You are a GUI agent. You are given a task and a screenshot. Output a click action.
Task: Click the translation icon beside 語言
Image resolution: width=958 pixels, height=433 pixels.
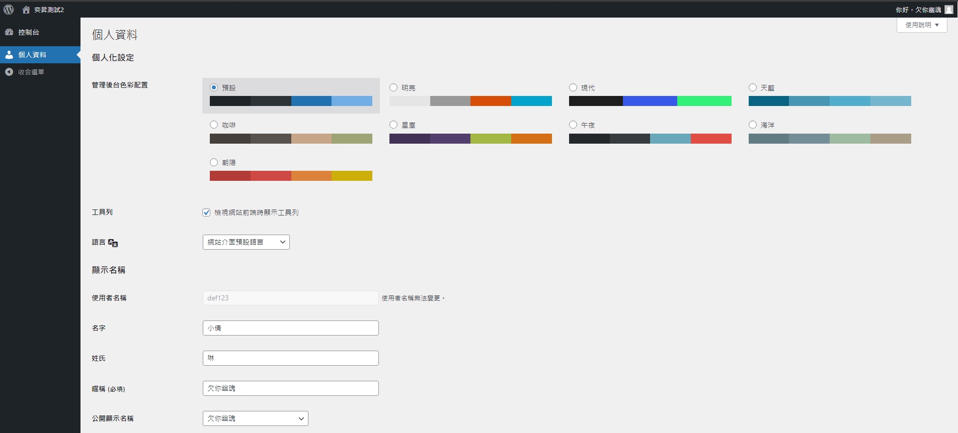click(x=113, y=243)
